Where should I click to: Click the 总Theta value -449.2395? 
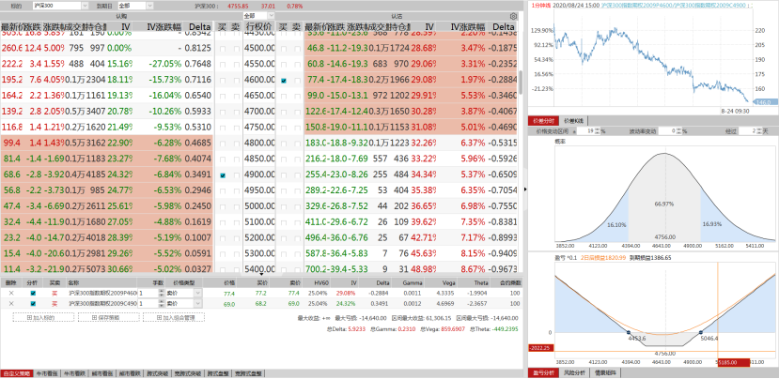(x=505, y=329)
